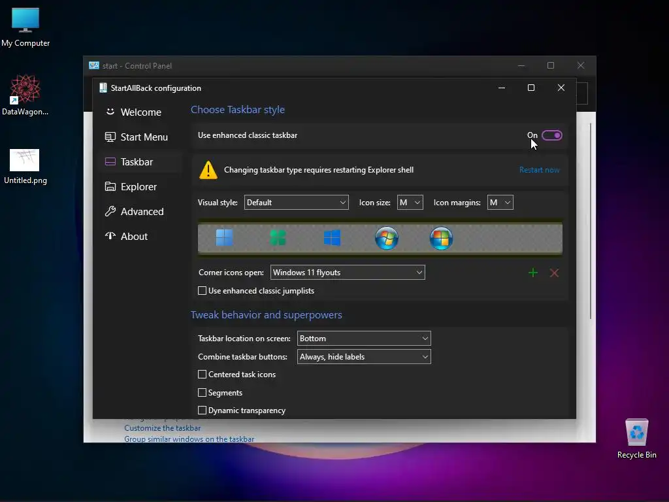Enable Segments checkbox
The height and width of the screenshot is (502, 669).
coord(203,392)
